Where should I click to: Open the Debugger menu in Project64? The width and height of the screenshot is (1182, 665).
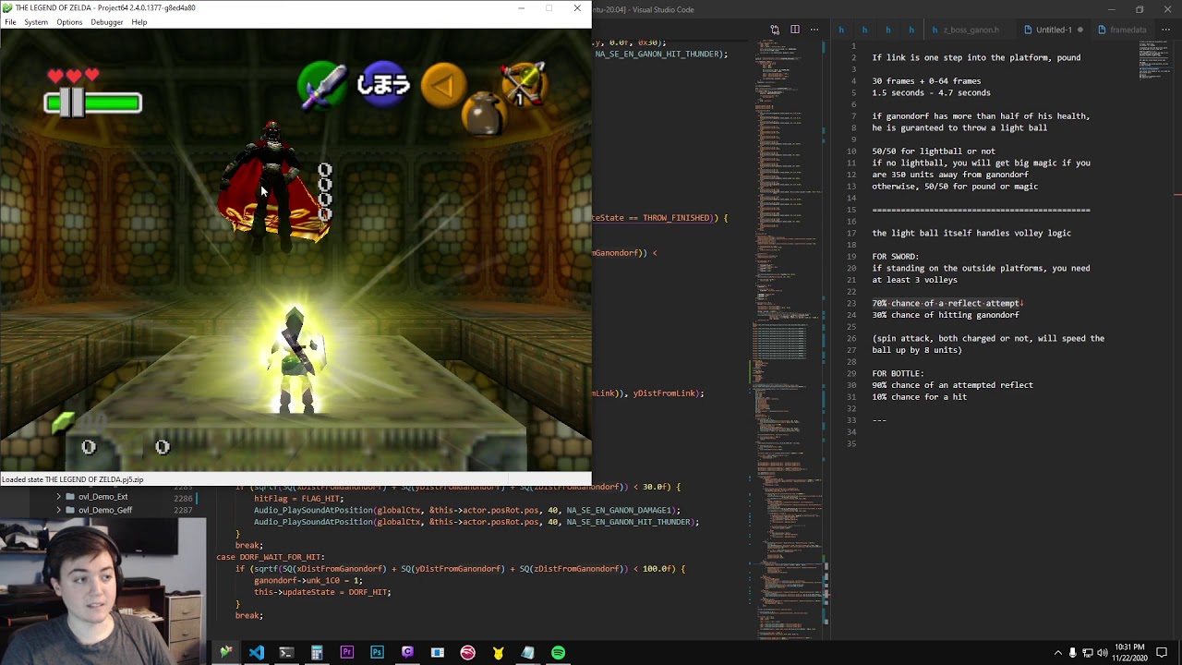(107, 22)
